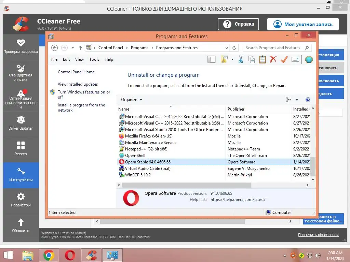Open folder options dropdown arrow in toolbar

[232, 59]
